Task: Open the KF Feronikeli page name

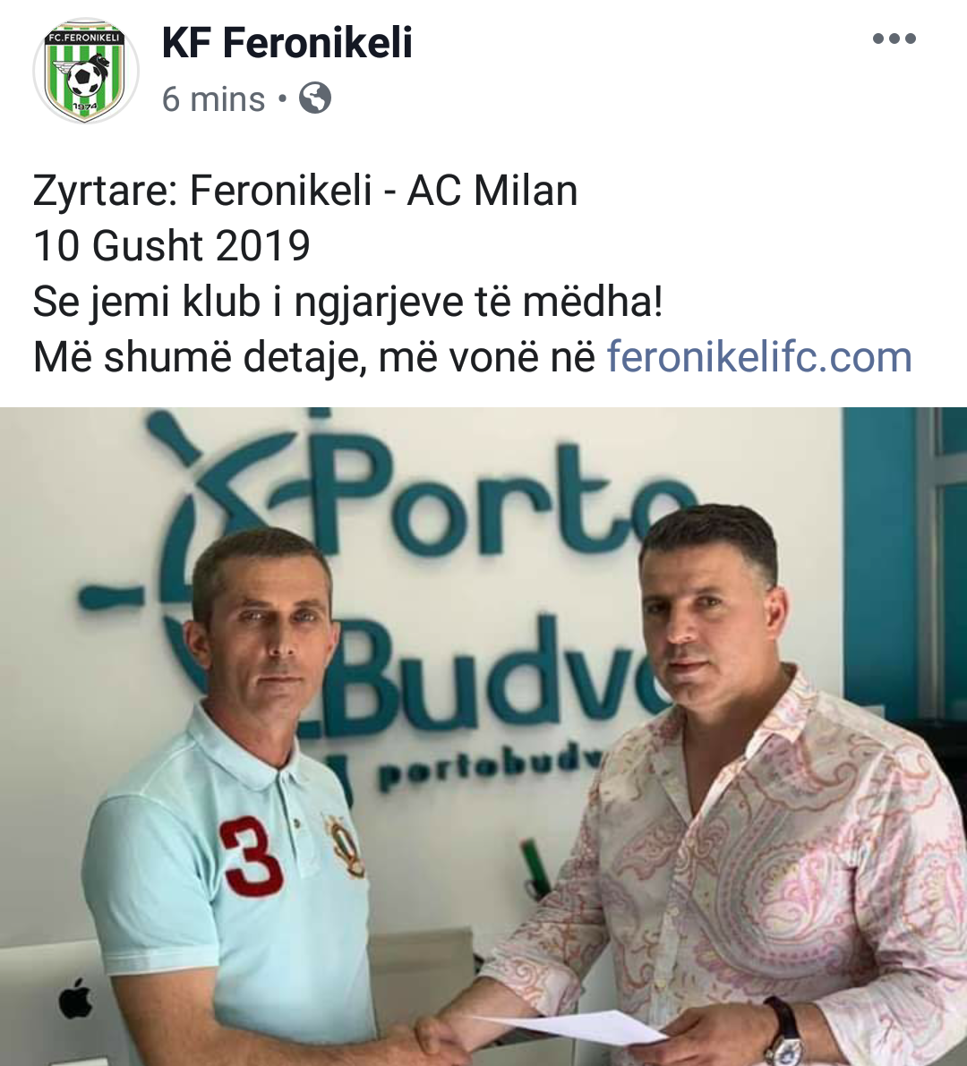Action: [x=287, y=43]
